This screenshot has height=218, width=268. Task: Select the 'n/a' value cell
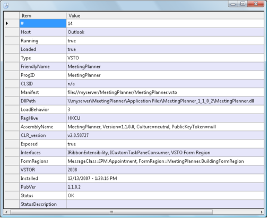pos(165,84)
